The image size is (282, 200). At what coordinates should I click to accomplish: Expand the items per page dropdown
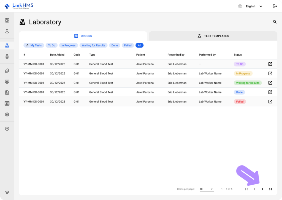(x=207, y=189)
